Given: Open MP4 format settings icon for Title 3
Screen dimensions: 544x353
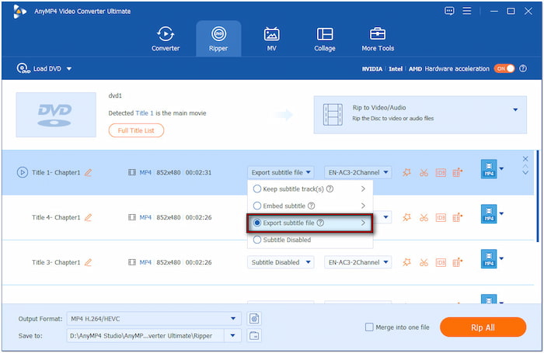Looking at the screenshot, I should click(489, 259).
